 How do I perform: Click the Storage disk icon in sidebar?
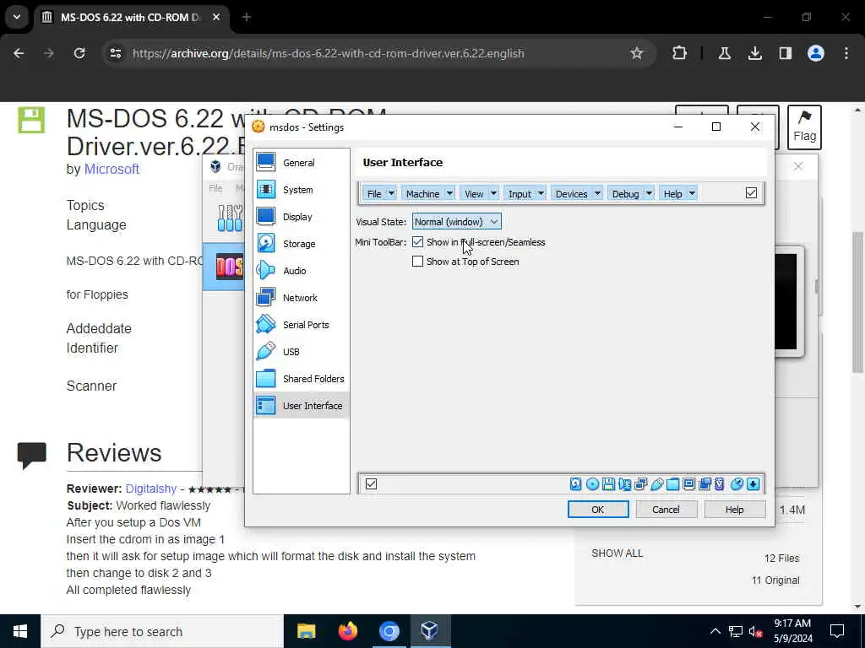(x=265, y=243)
